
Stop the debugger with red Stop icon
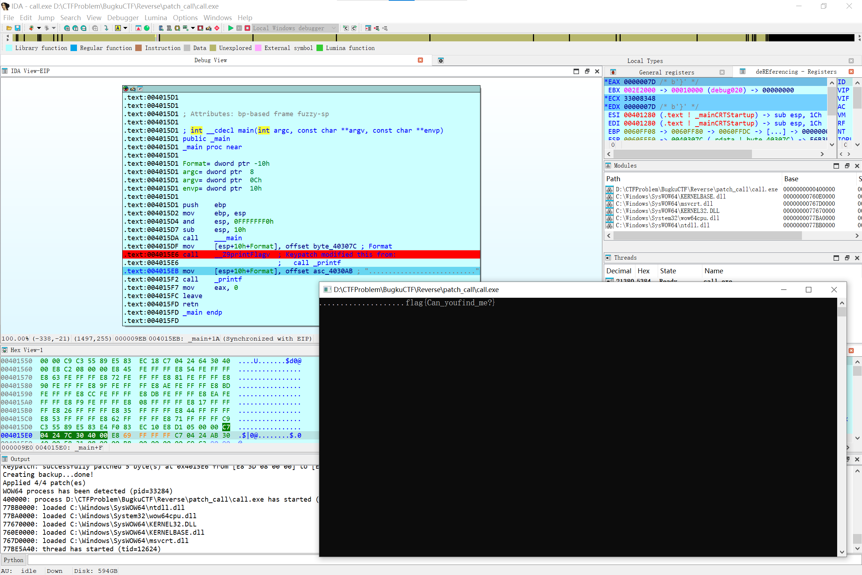pos(247,28)
